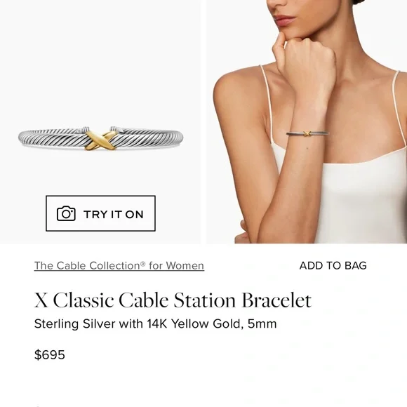Open The Cable Collection for Women link

pos(119,265)
